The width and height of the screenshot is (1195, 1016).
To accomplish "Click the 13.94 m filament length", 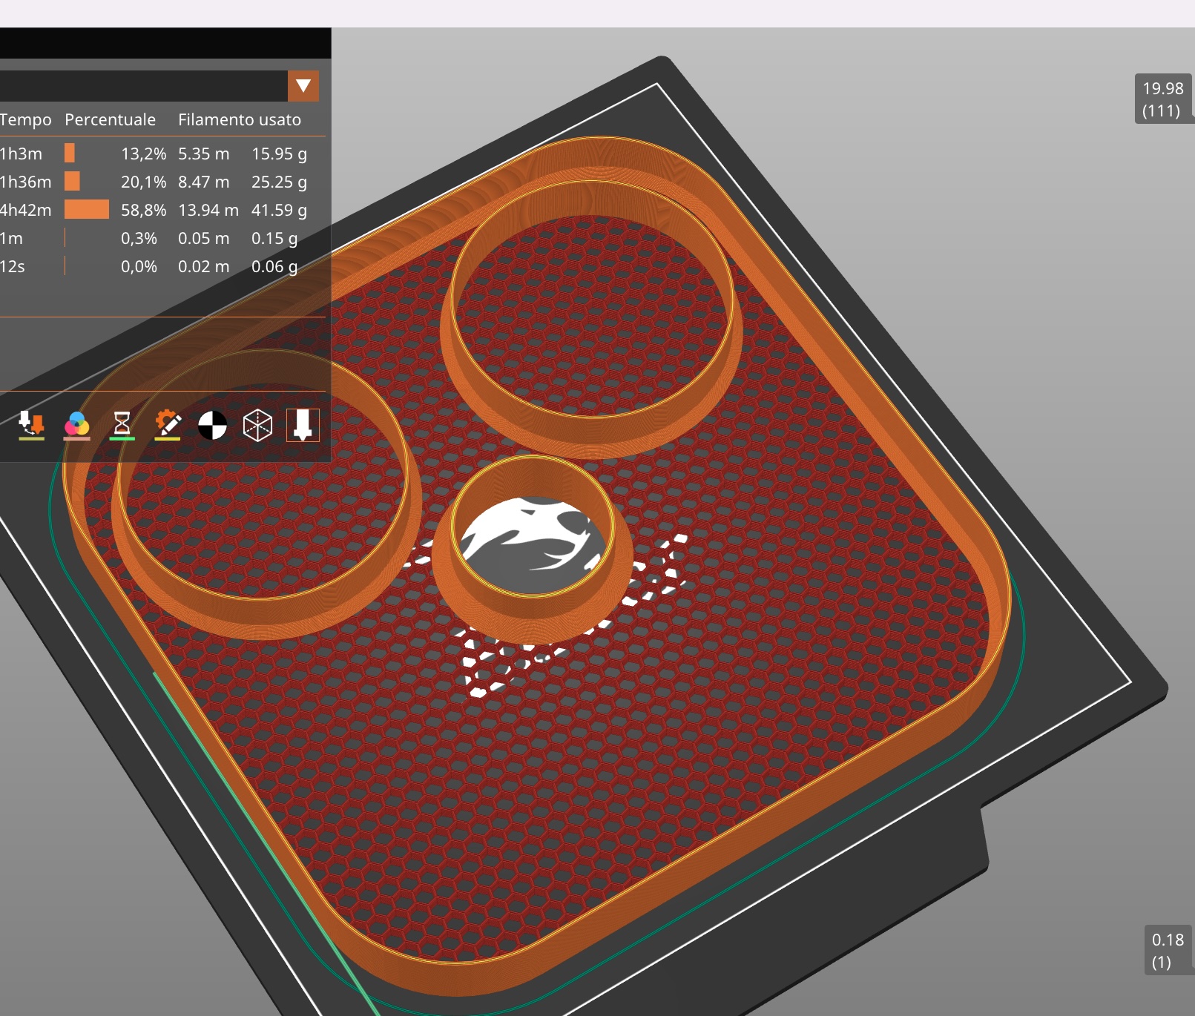I will [x=208, y=210].
